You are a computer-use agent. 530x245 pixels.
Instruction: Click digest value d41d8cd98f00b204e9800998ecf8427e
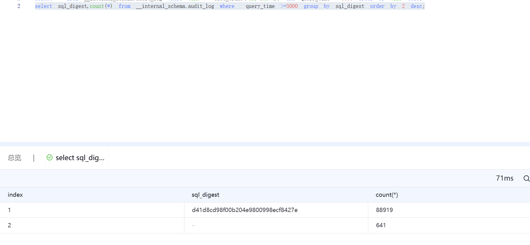[x=245, y=210]
